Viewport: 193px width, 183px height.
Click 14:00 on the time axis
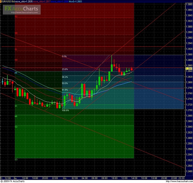pos(134,178)
